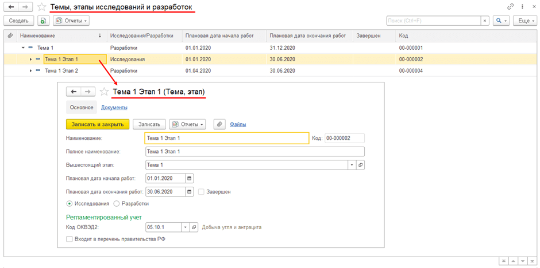540x268 pixels.
Task: Open the Еще menu
Action: pyautogui.click(x=525, y=21)
